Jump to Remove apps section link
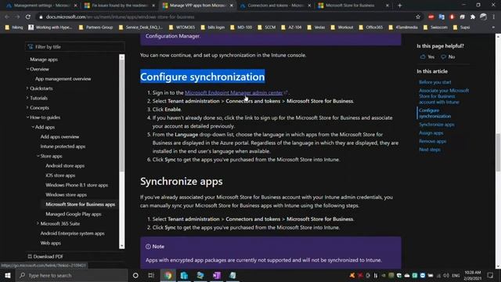 pyautogui.click(x=433, y=141)
